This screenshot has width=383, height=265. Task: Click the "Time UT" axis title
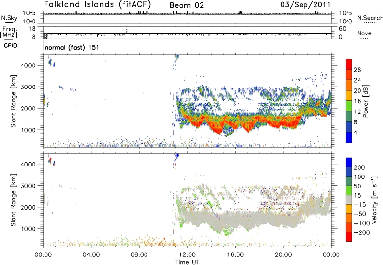click(187, 262)
